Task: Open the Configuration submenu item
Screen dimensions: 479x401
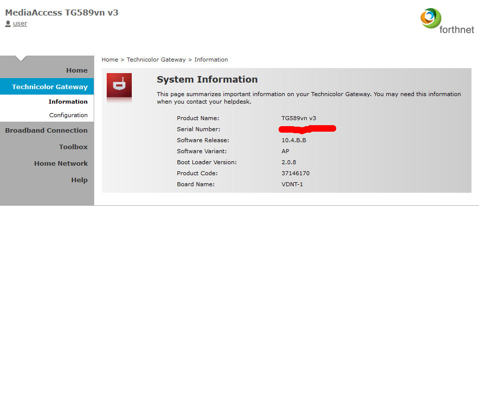Action: click(x=69, y=115)
